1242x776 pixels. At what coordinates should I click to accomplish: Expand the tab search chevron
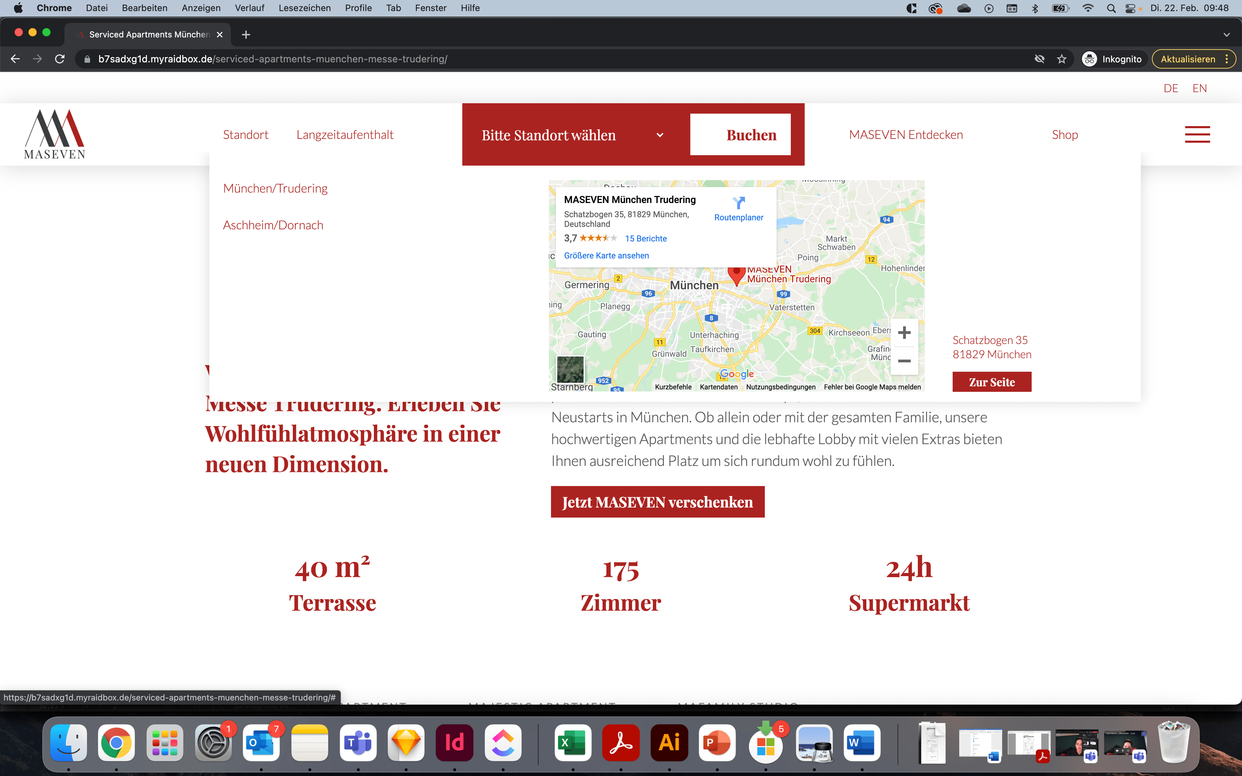tap(1227, 34)
